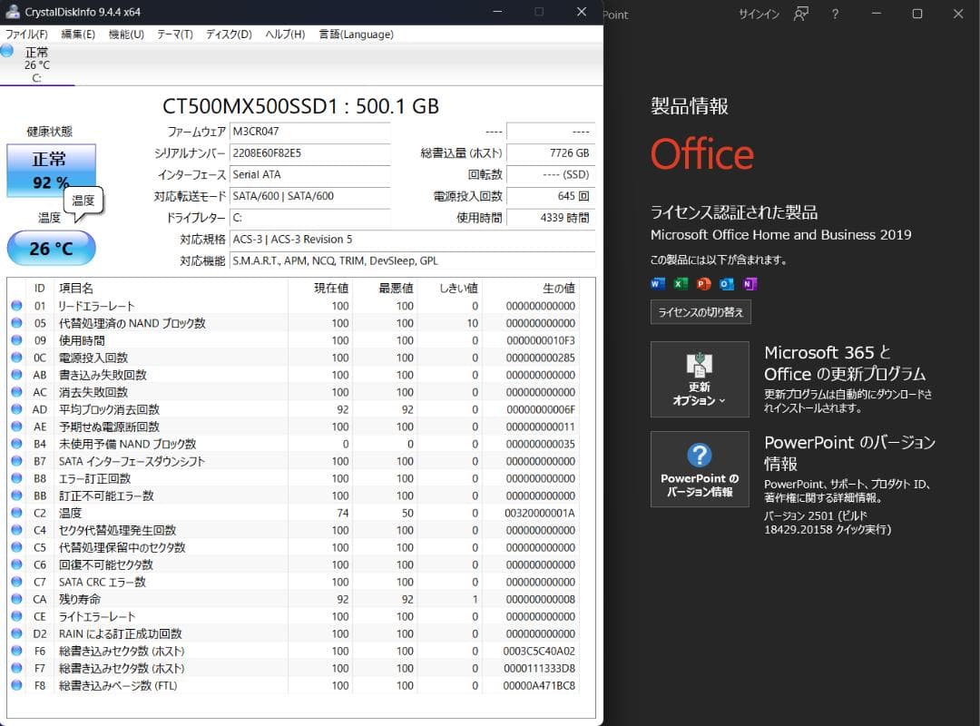Click the OneNote app icon

pos(749,284)
